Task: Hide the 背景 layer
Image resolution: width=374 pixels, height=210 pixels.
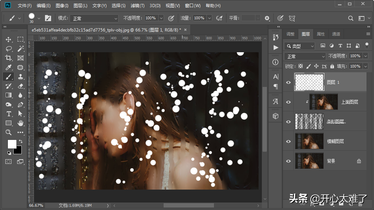Action: click(288, 161)
